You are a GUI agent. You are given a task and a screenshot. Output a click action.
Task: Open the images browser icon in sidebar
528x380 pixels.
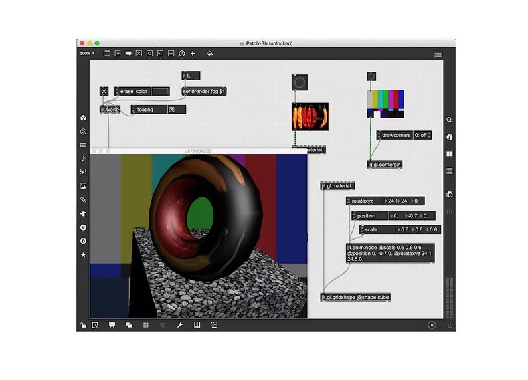tap(83, 186)
